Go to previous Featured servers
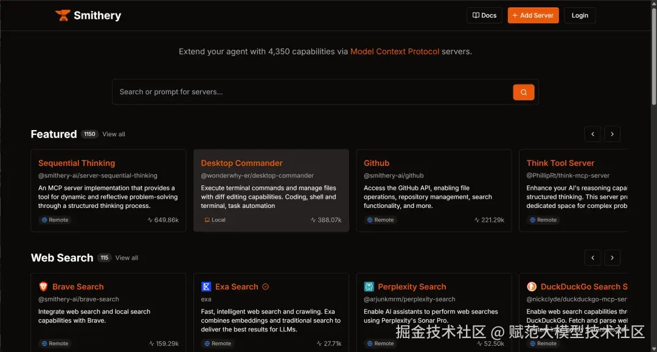The height and width of the screenshot is (352, 657). click(x=593, y=134)
